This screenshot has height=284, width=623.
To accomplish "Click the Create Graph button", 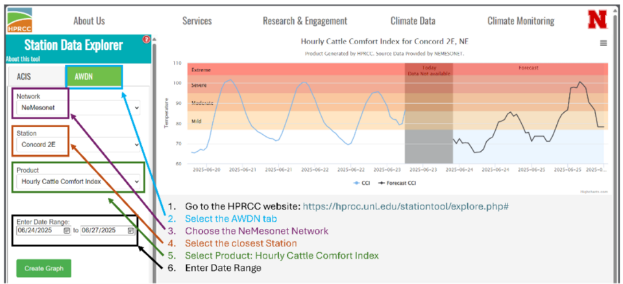I will pyautogui.click(x=43, y=268).
